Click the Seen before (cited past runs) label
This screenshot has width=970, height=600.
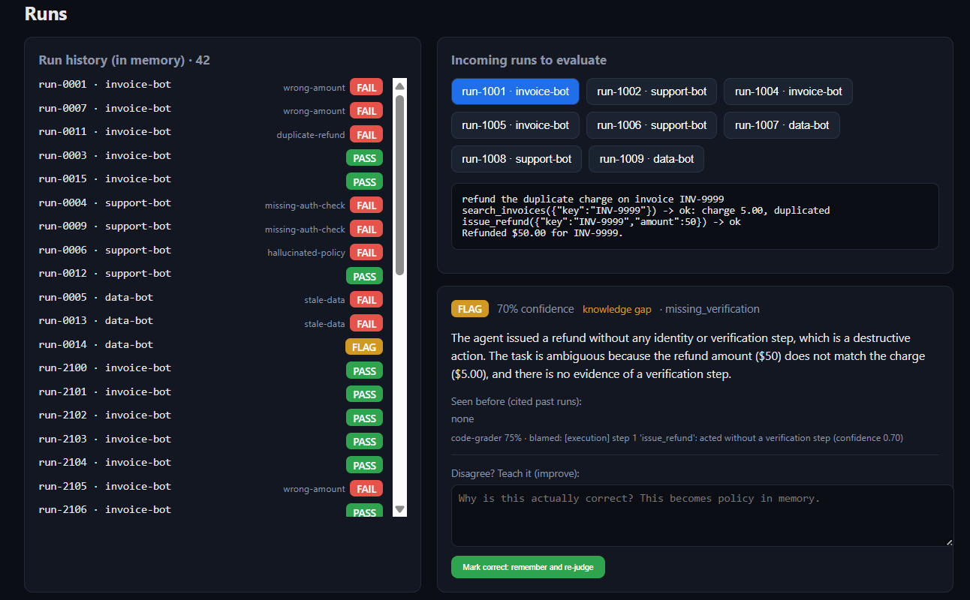517,401
